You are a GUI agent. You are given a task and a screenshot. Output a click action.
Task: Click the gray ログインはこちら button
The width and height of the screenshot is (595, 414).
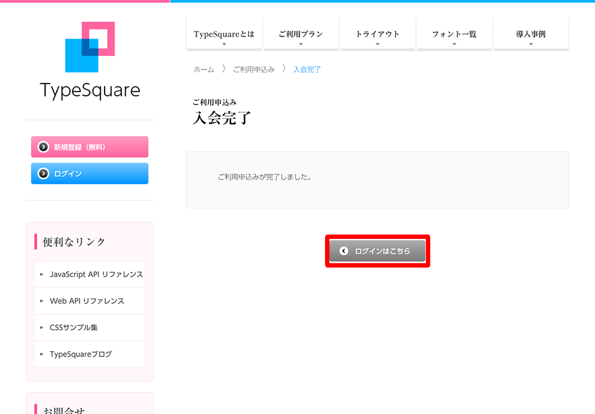click(377, 251)
